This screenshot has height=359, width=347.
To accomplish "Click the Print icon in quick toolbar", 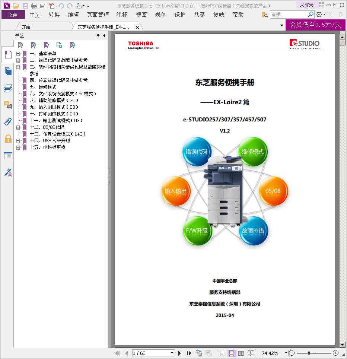I will pos(34,6).
